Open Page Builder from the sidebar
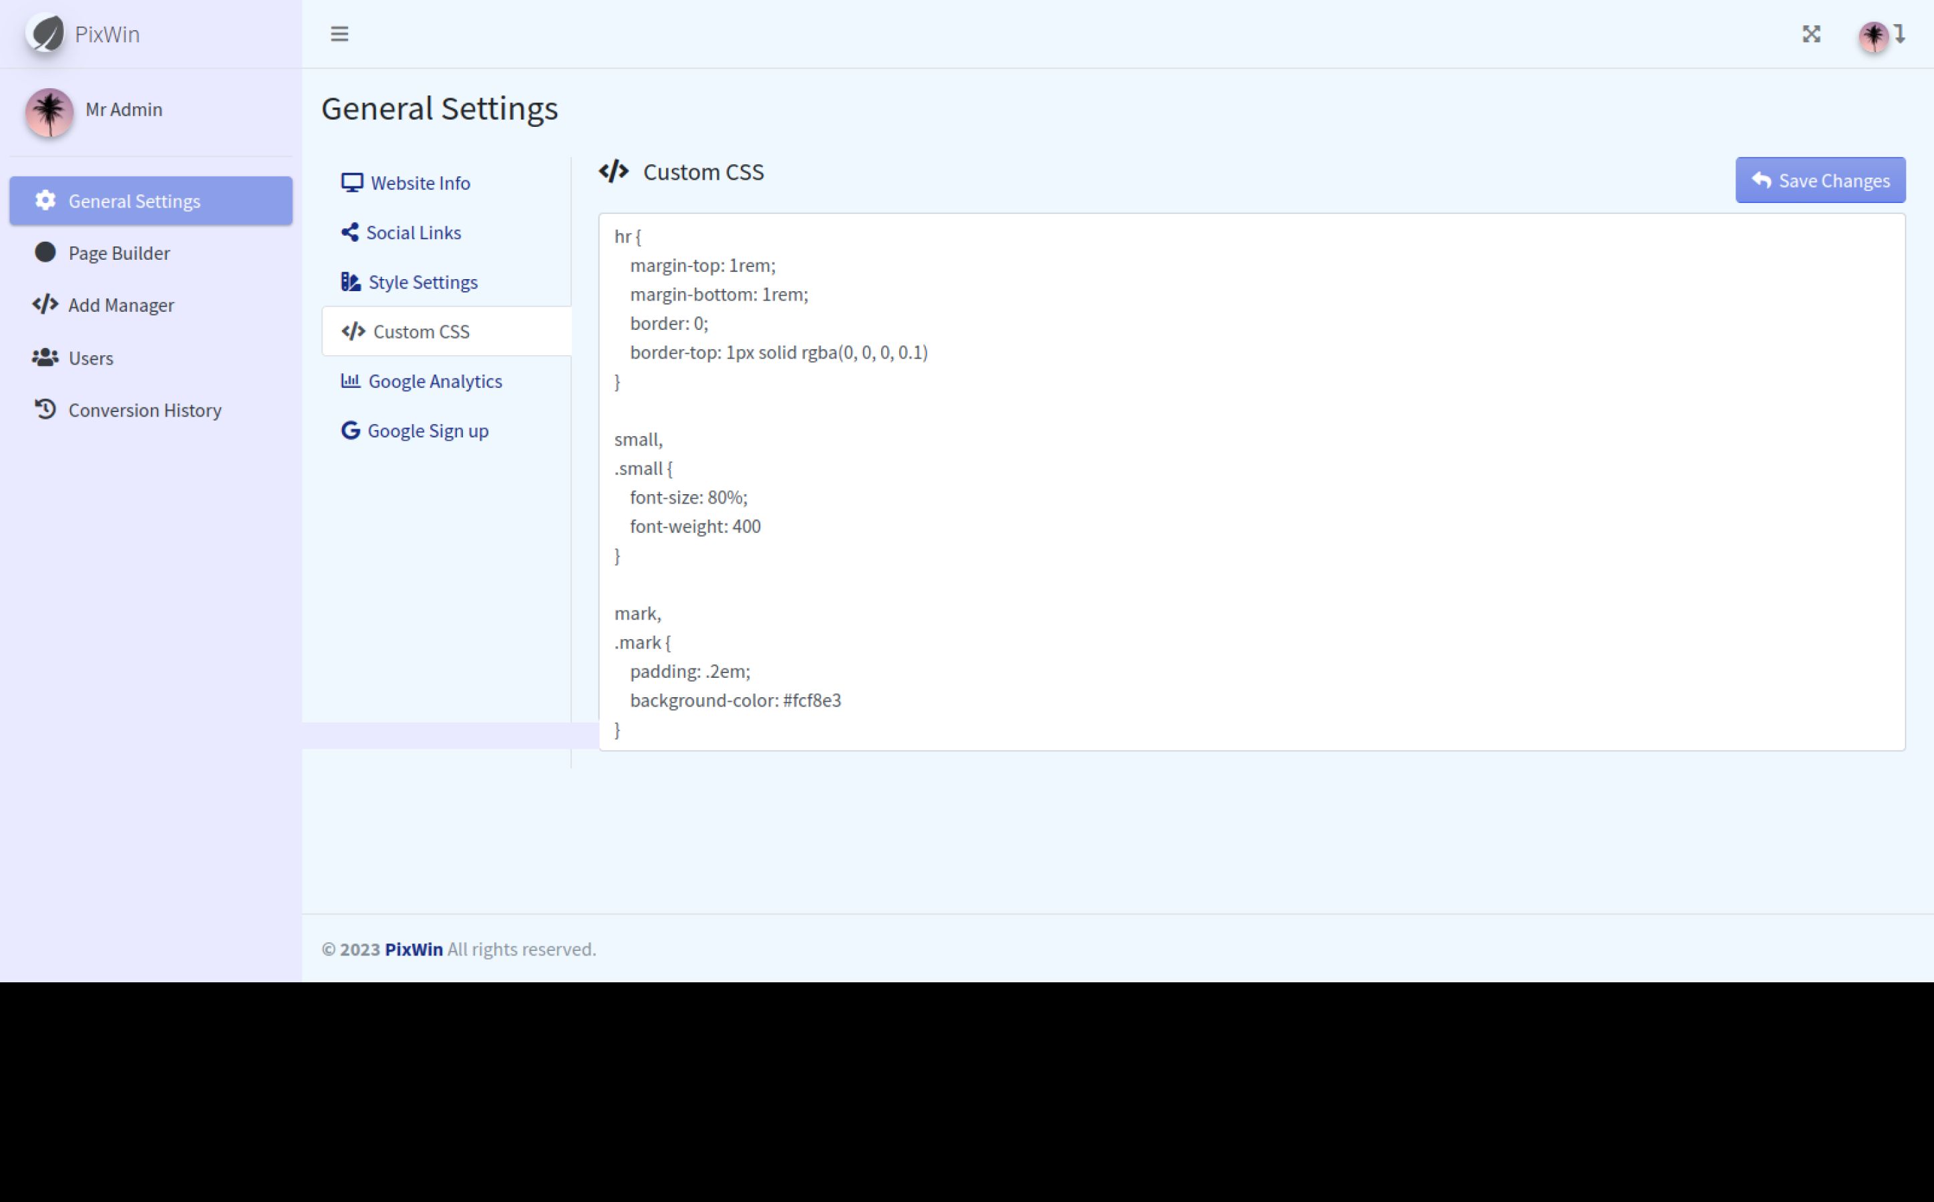The height and width of the screenshot is (1202, 1934). click(x=118, y=253)
